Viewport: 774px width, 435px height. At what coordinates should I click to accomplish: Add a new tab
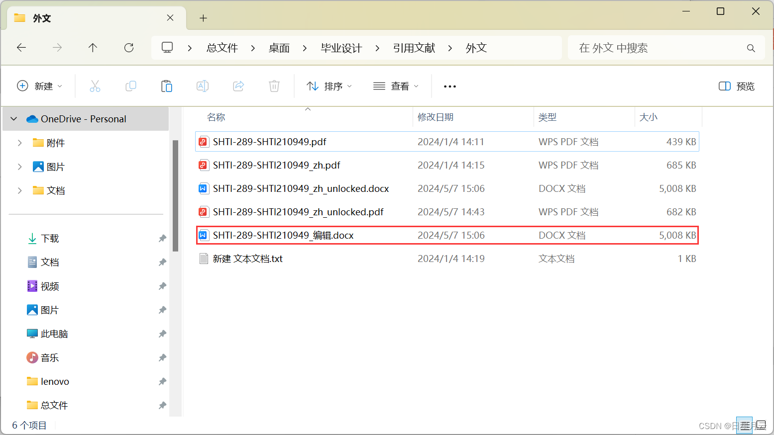tap(203, 18)
